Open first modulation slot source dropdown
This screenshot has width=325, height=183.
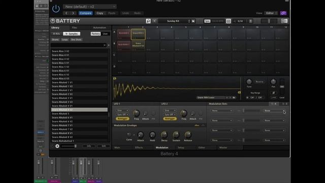221,111
